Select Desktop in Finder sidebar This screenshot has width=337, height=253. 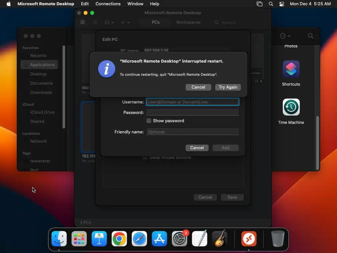tap(39, 74)
